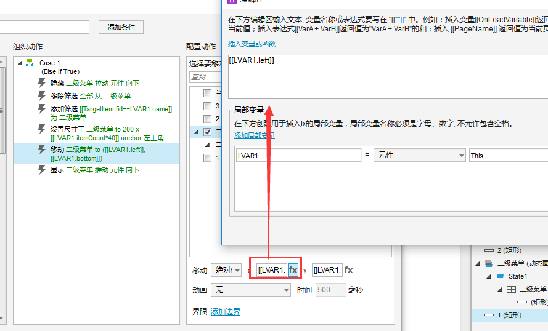Collapse the Case 1 tree node
This screenshot has height=331, width=548.
20,63
